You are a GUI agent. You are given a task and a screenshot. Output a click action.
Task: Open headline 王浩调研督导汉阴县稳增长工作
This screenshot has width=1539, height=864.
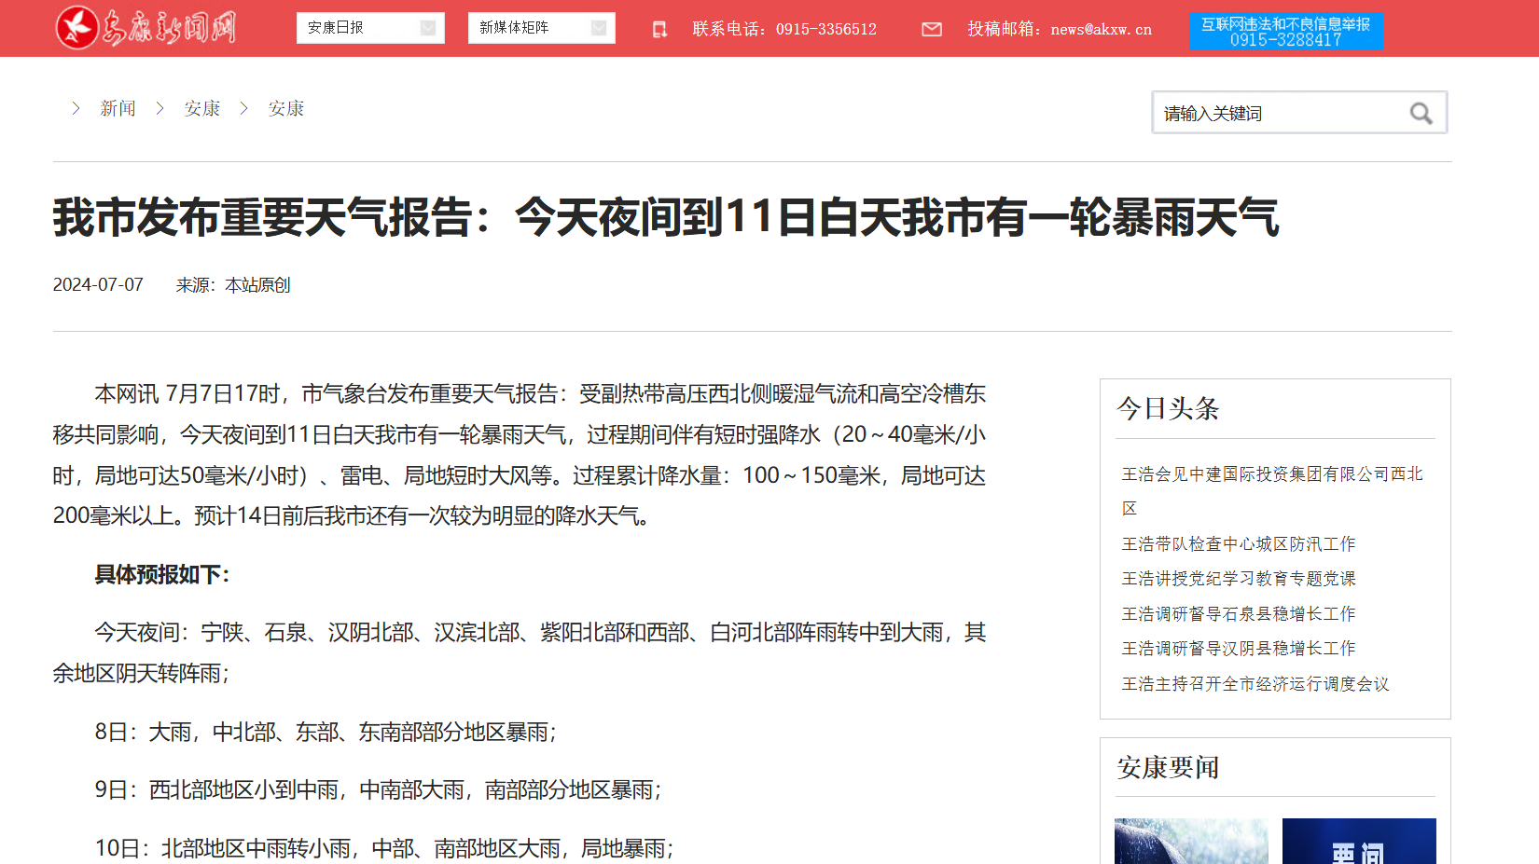(1238, 649)
